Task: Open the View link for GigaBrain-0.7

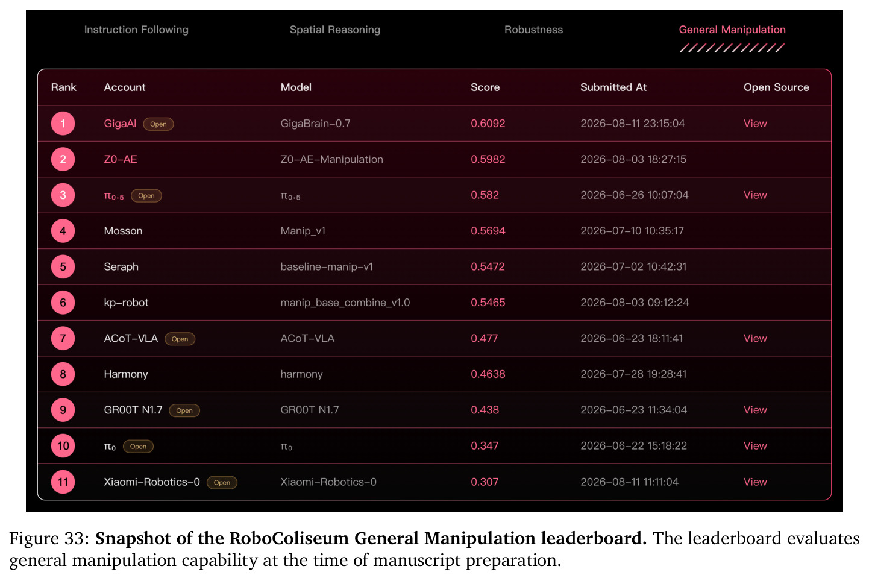Action: (755, 124)
